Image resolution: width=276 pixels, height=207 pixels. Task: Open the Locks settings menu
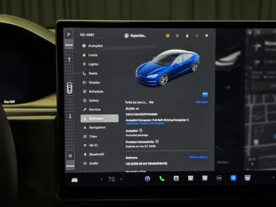tap(90, 55)
